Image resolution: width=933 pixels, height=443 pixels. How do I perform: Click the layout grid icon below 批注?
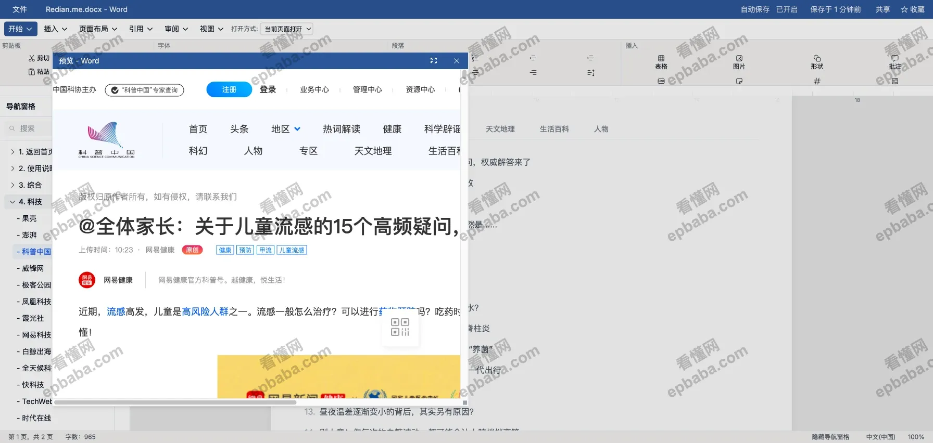coord(895,81)
